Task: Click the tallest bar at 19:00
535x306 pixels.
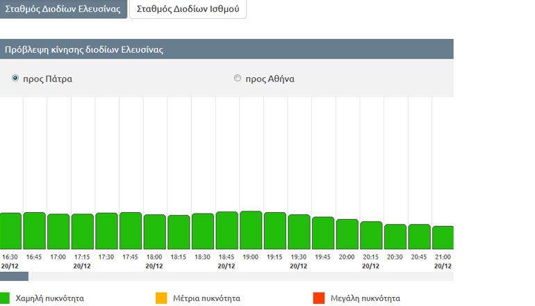Action: coord(251,230)
